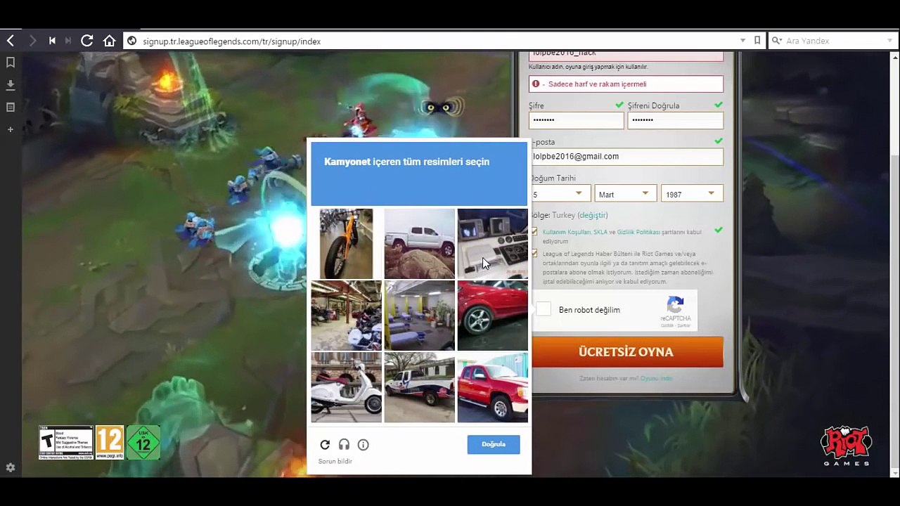Screen dimensions: 900x506
Task: Click the Şifreni Doğrula password field
Action: 675,120
